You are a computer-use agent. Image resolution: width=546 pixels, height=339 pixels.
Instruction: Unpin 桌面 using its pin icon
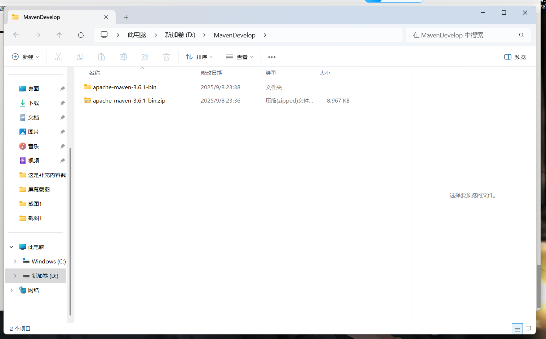click(x=62, y=89)
